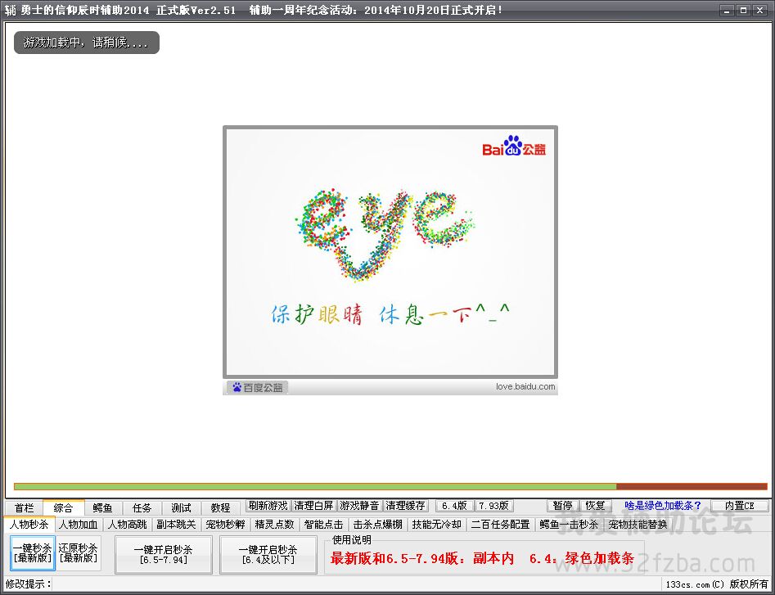775x595 pixels.
Task: Choose the 6.4版 version button
Action: 454,506
